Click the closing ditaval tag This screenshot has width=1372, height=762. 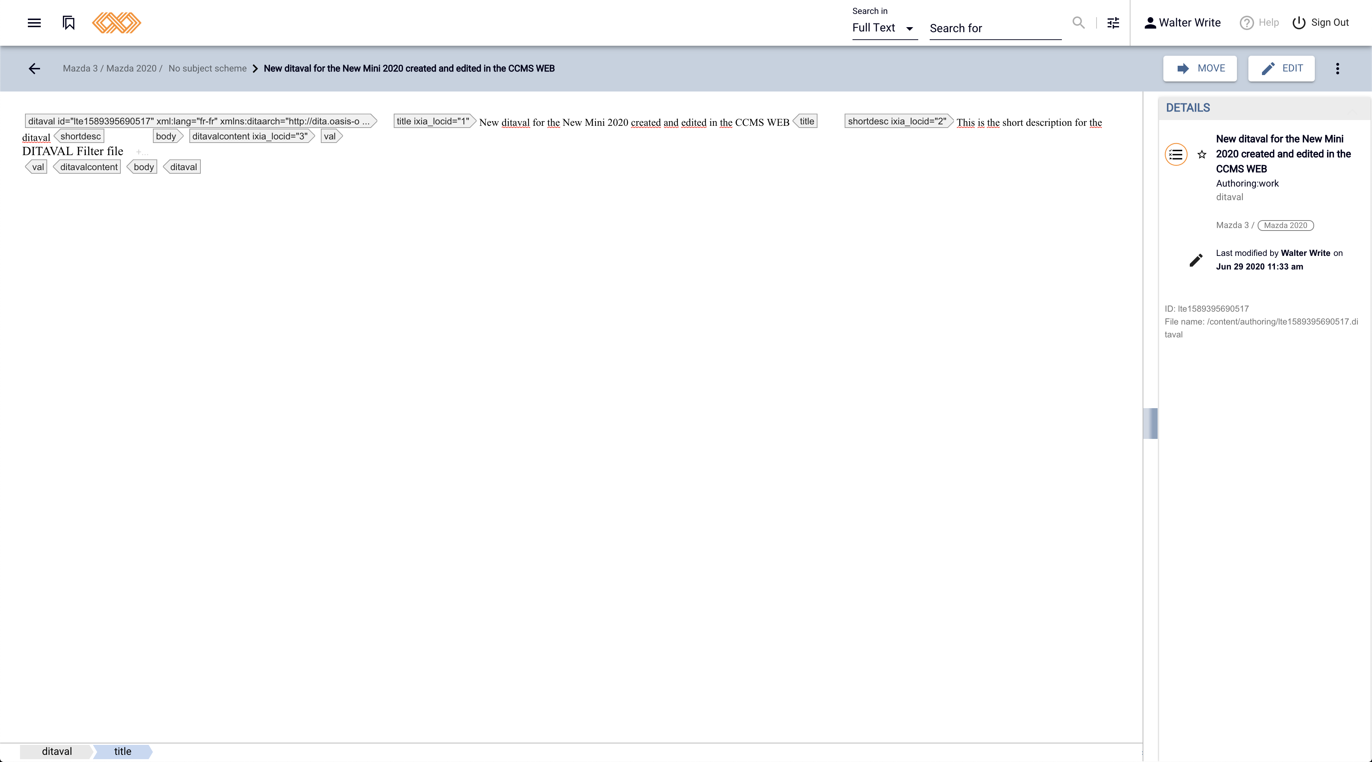click(x=182, y=167)
